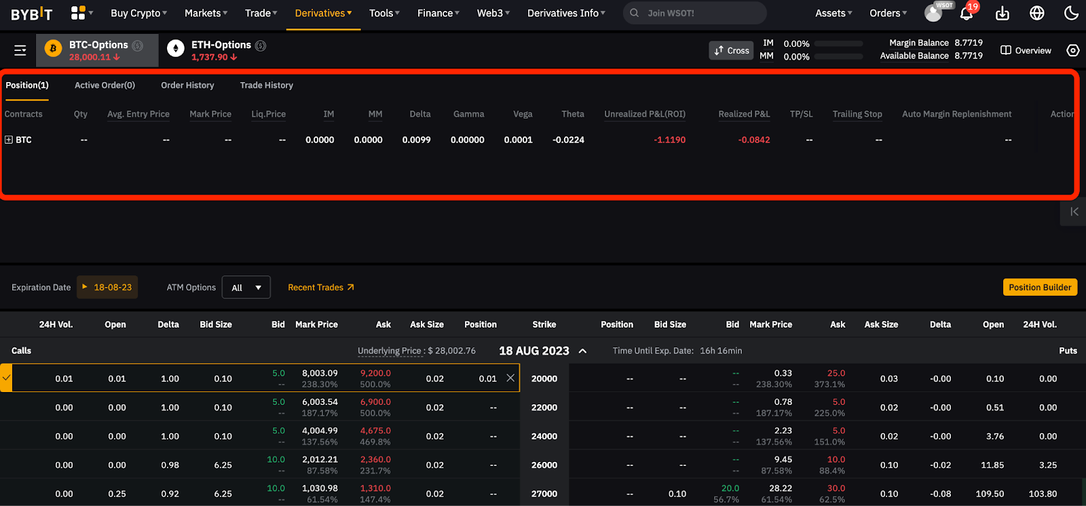
Task: Collapse the side panel arrow icon
Action: click(1074, 212)
